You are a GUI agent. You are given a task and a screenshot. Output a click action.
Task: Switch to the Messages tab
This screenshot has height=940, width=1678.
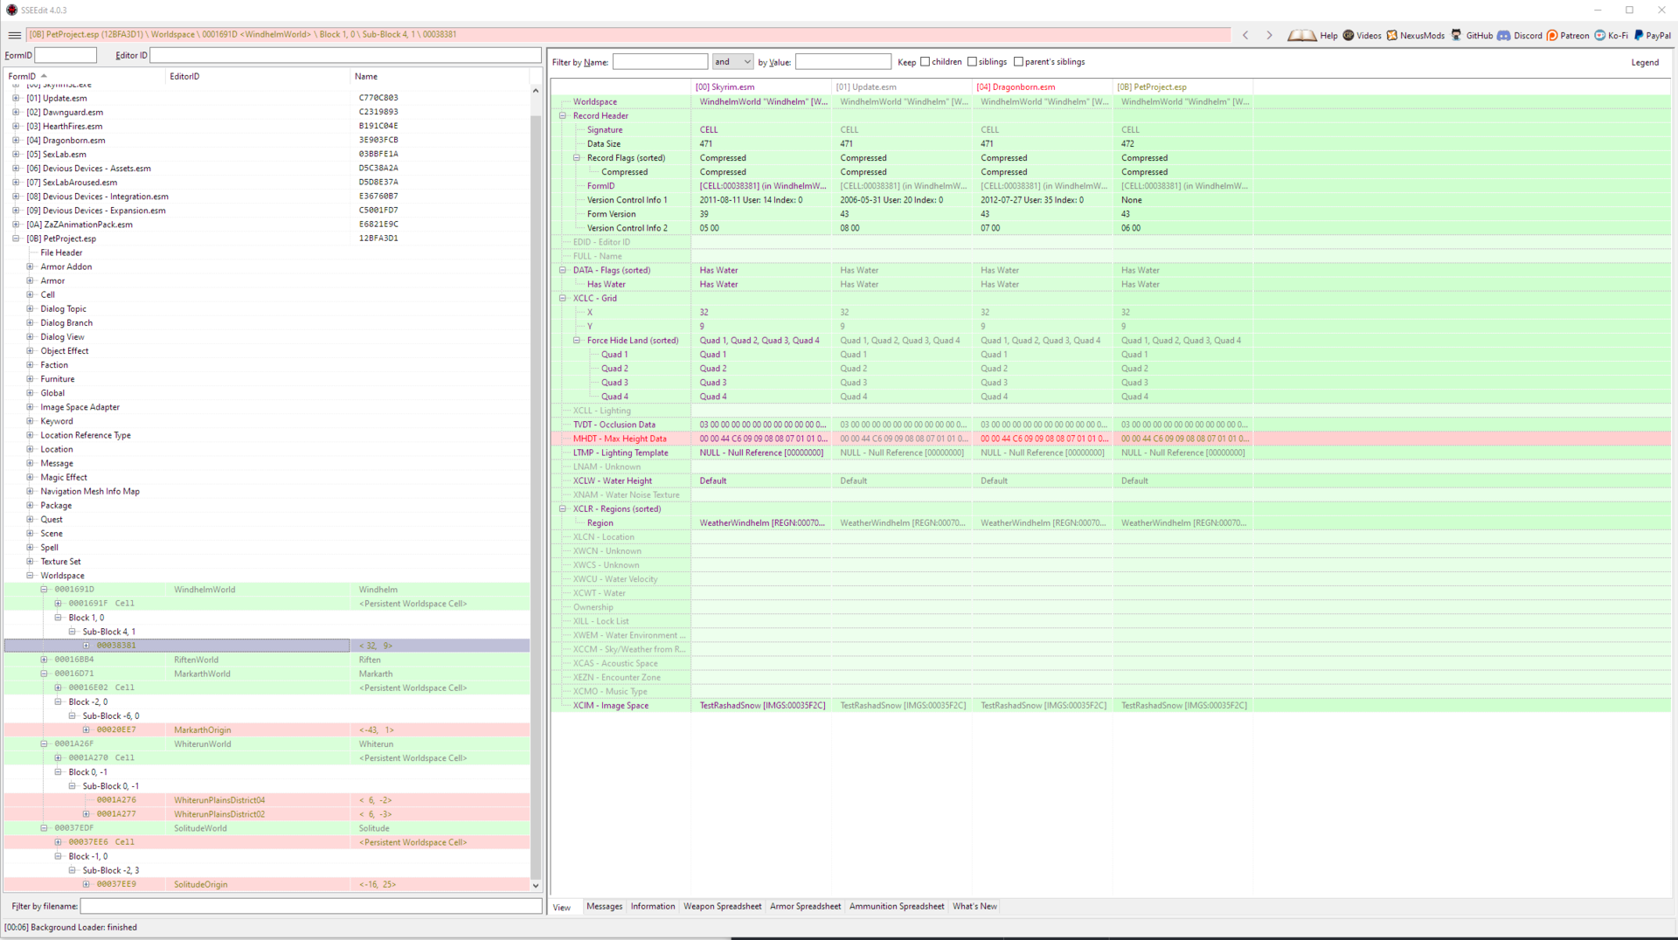604,907
